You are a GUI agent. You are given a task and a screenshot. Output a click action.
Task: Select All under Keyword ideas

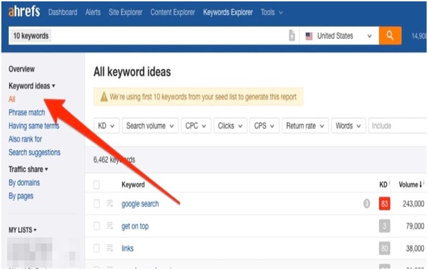click(x=12, y=99)
